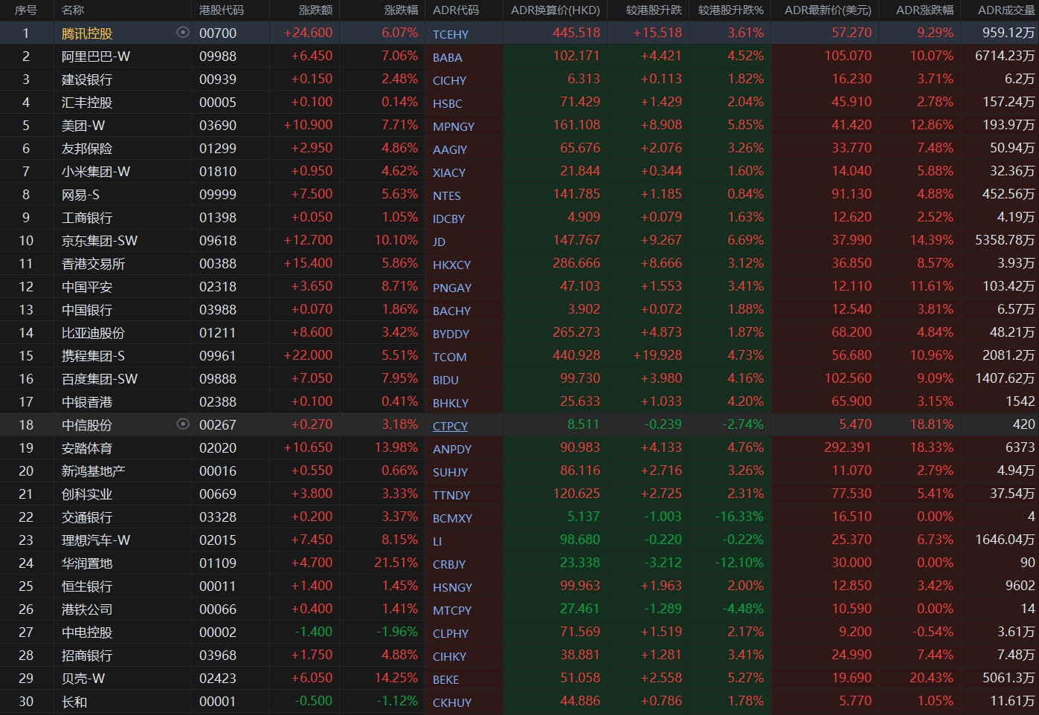Click the 比亚迪股份 stock name
Image resolution: width=1039 pixels, height=715 pixels.
point(93,333)
